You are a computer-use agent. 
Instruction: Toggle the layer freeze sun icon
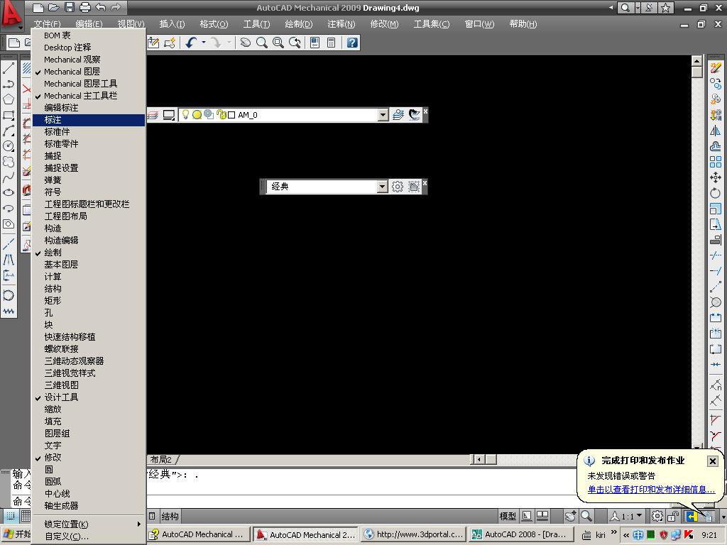pos(197,114)
